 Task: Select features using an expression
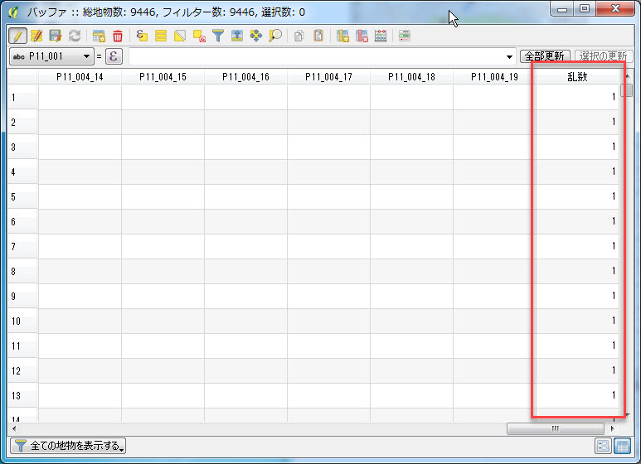pos(142,36)
